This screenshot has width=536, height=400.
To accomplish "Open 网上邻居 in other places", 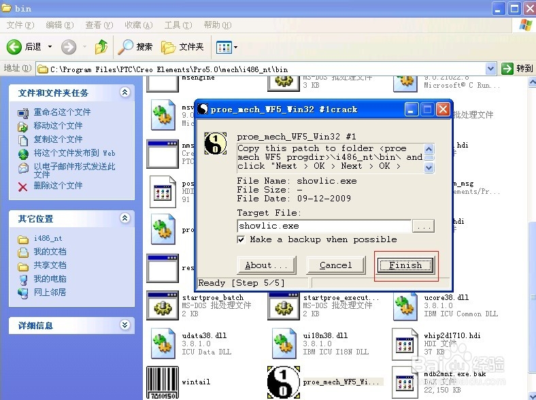I will click(x=50, y=293).
